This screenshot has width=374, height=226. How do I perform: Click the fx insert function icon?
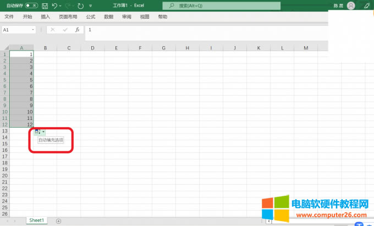tap(77, 30)
